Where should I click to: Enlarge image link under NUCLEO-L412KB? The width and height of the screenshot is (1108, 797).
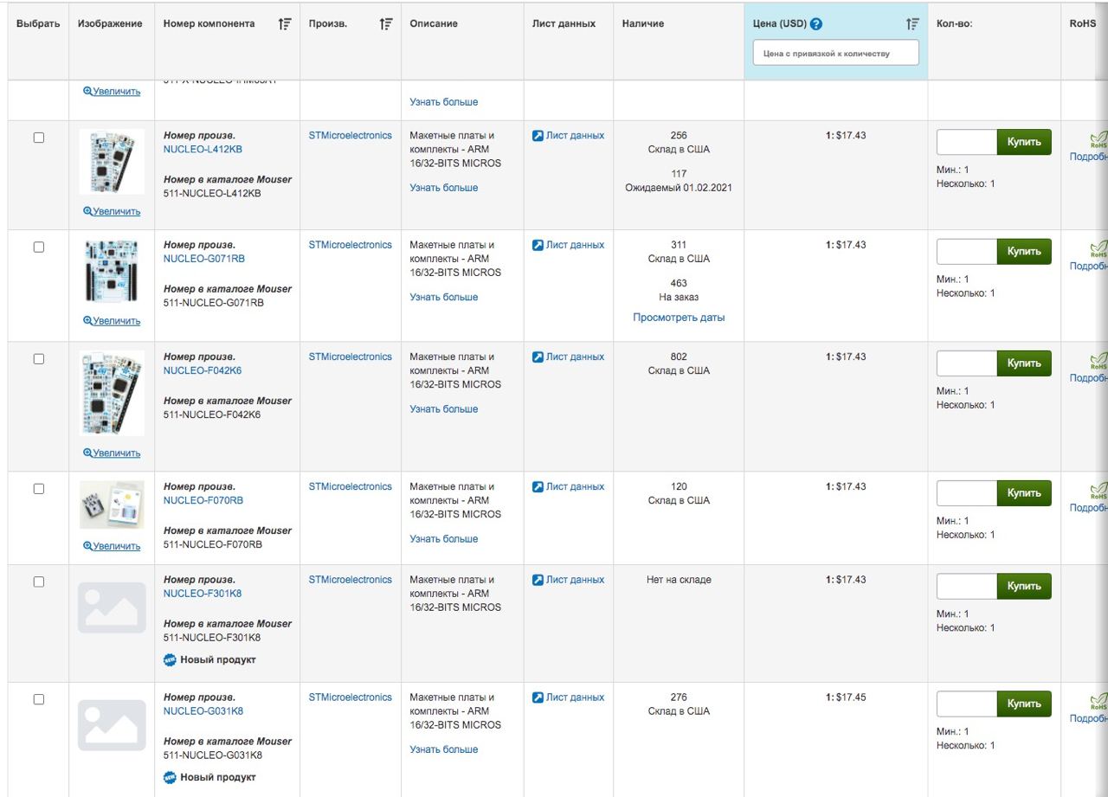(112, 212)
